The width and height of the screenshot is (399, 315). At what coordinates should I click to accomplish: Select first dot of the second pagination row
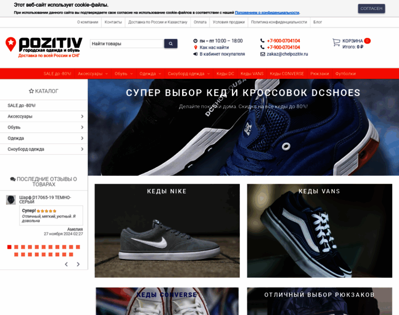[16, 255]
